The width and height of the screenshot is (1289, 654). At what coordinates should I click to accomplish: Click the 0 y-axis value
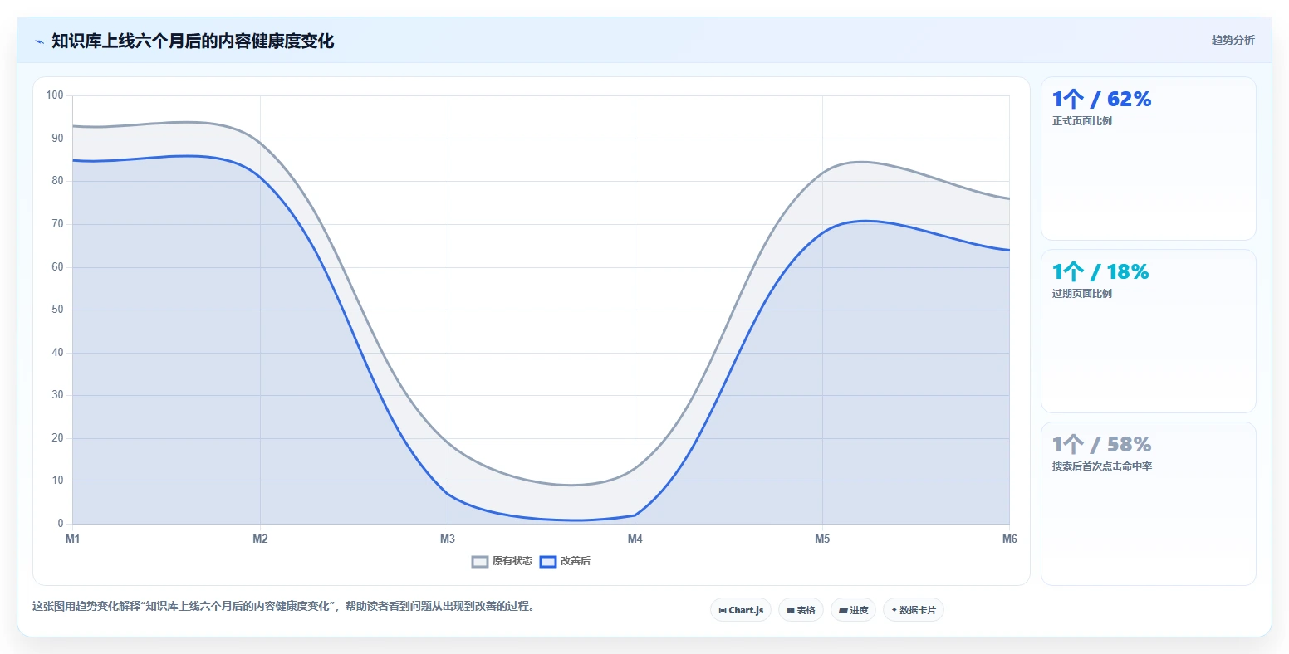(x=61, y=524)
